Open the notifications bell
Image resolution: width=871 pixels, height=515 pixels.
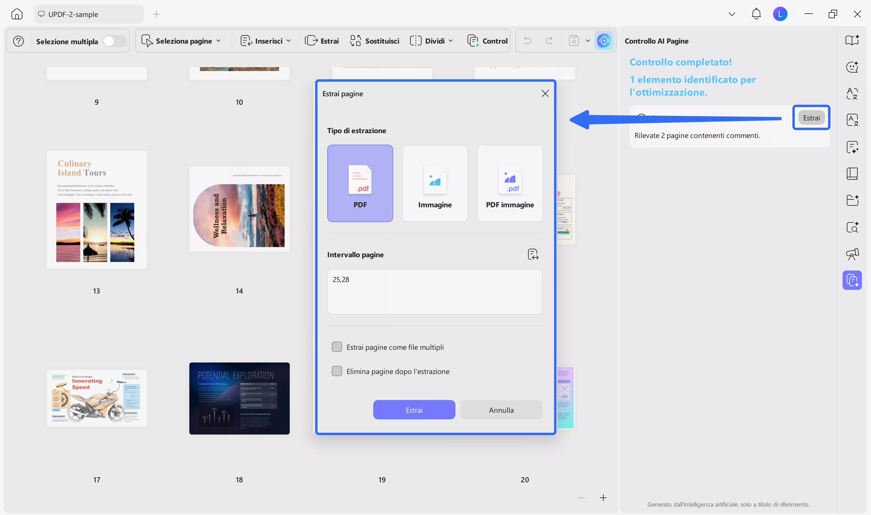(x=756, y=14)
